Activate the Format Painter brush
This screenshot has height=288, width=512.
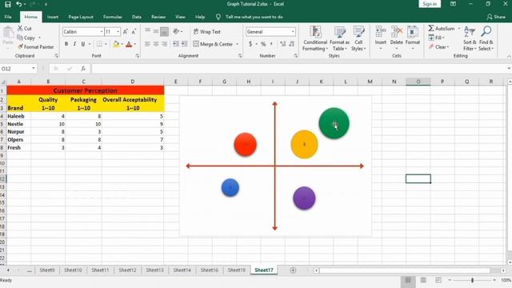click(x=21, y=46)
